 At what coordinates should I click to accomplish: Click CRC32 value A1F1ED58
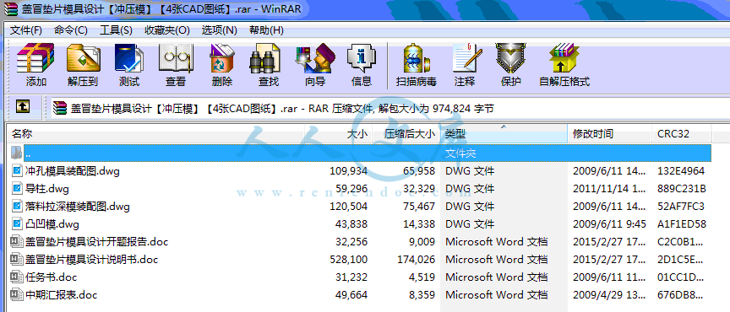pyautogui.click(x=682, y=224)
